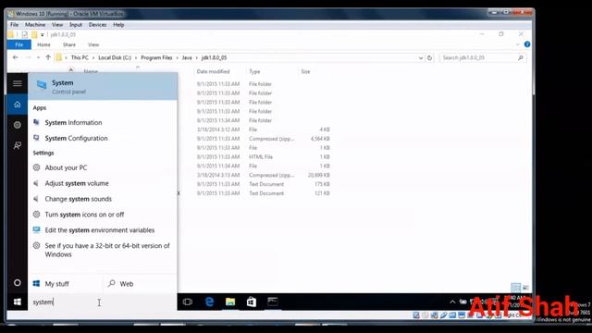Open the settings gear in search sidebar
Viewport: 592px width, 333px height.
tap(18, 125)
